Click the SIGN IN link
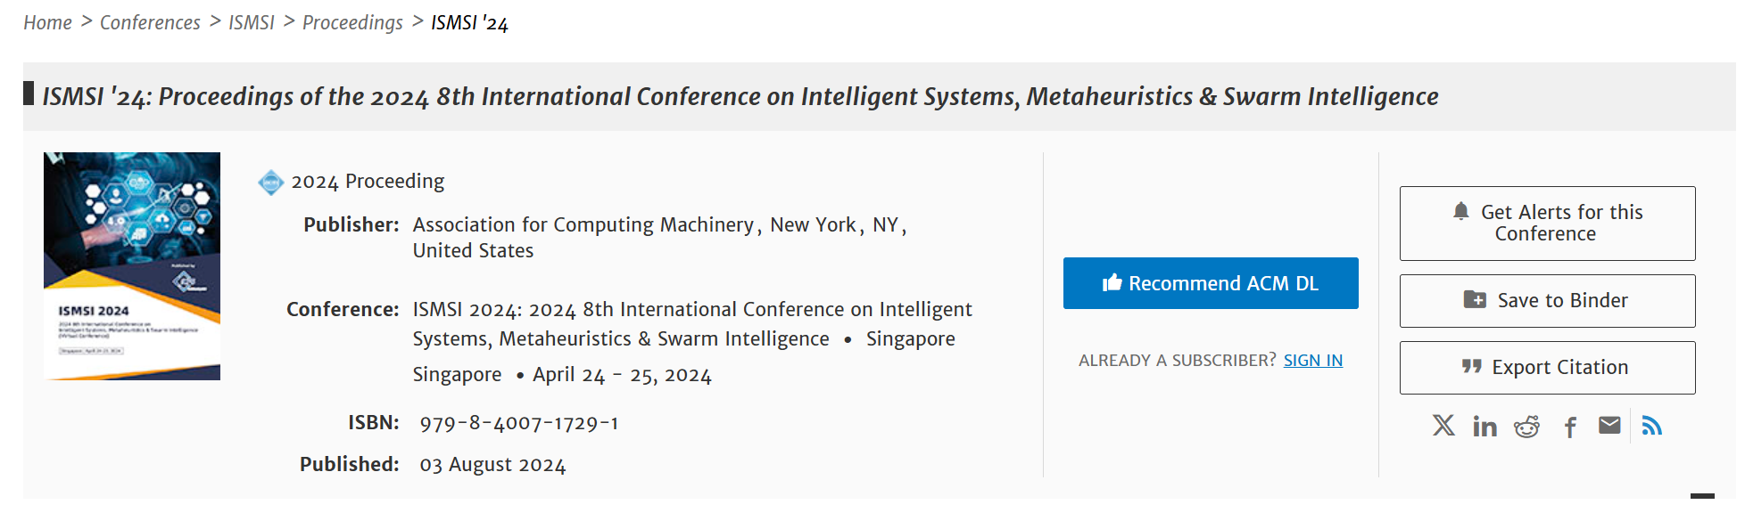 (1312, 361)
